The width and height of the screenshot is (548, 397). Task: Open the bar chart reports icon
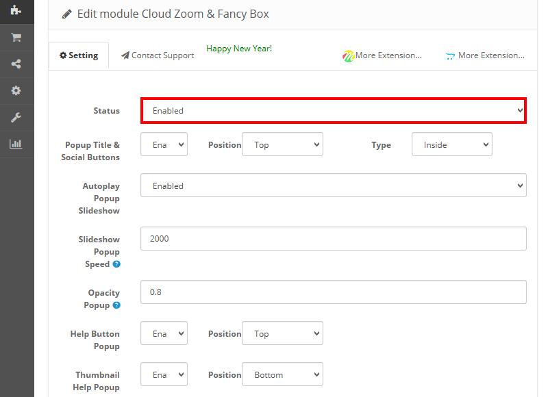16,144
